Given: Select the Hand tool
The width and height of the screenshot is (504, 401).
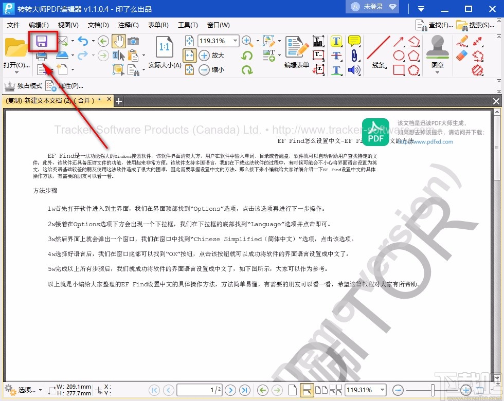Looking at the screenshot, I should click(119, 41).
